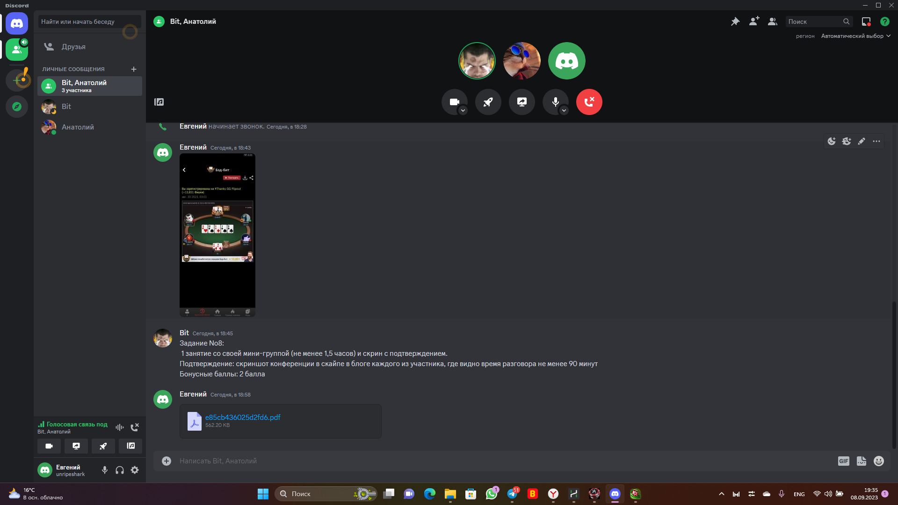Open WhatsApp from taskbar
Viewport: 898px width, 505px height.
[492, 494]
